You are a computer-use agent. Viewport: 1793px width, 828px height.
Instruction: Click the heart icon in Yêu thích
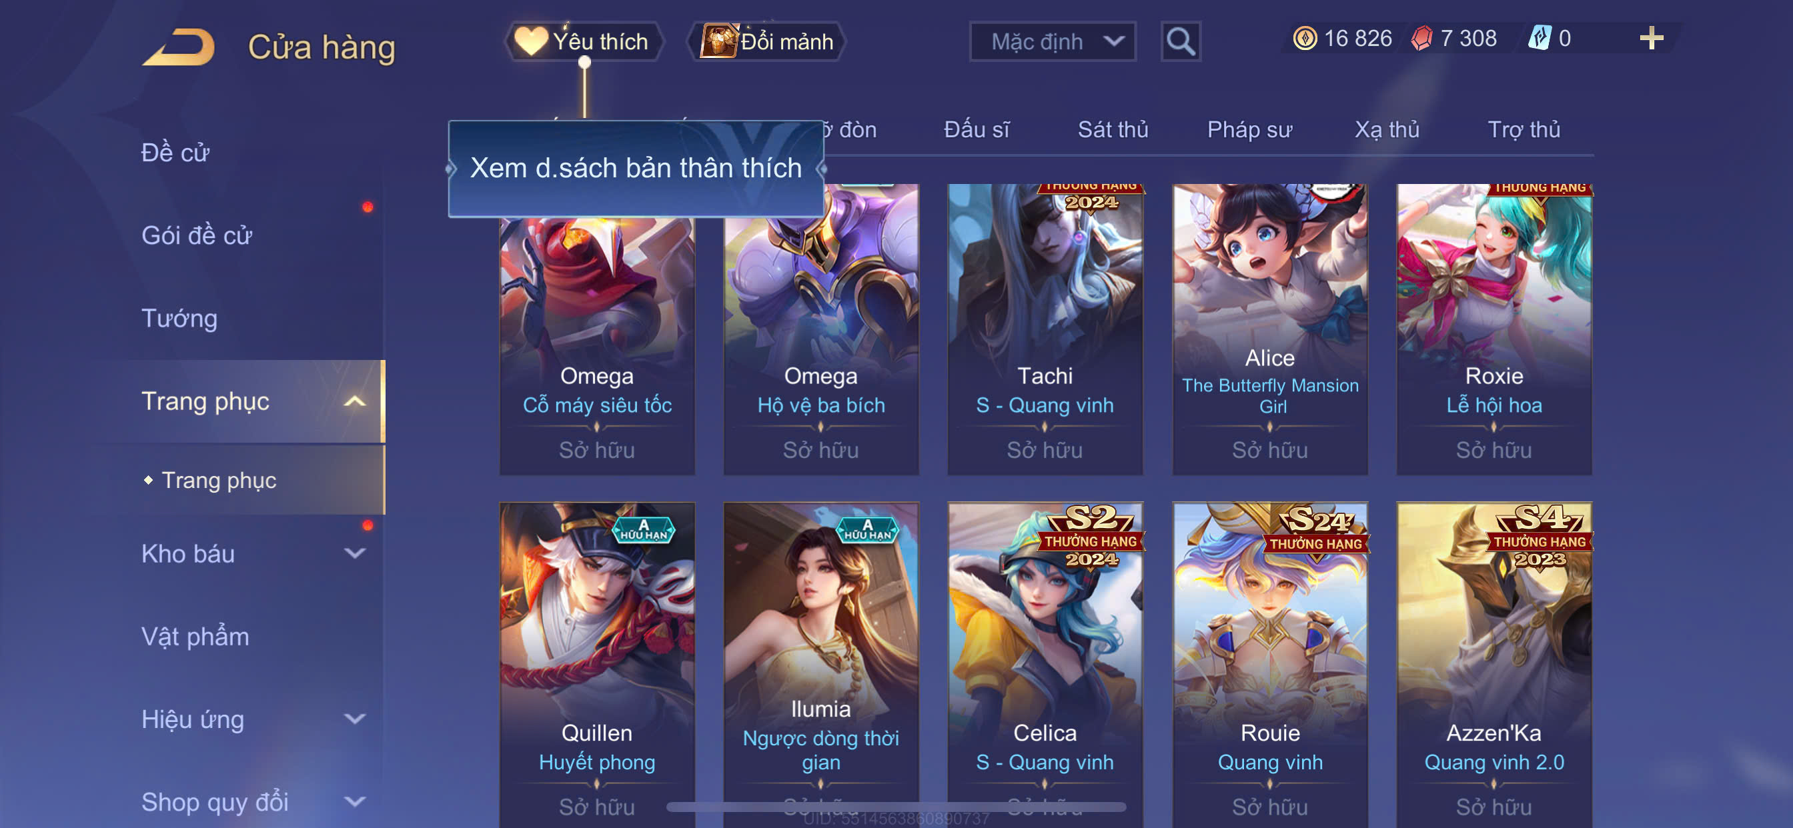click(531, 41)
